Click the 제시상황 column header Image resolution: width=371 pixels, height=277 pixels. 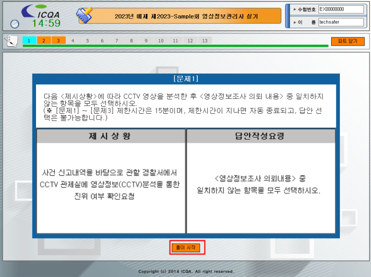click(111, 136)
